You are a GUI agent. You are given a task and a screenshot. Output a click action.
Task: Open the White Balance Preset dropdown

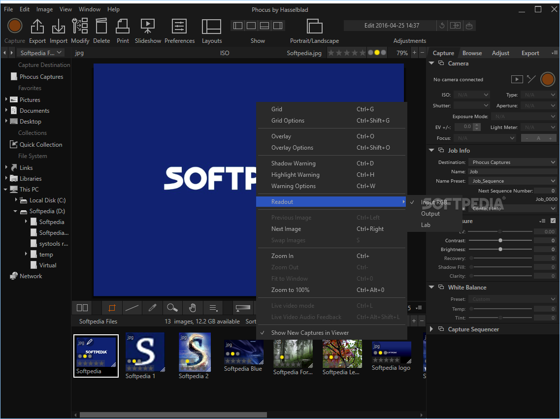pyautogui.click(x=512, y=299)
